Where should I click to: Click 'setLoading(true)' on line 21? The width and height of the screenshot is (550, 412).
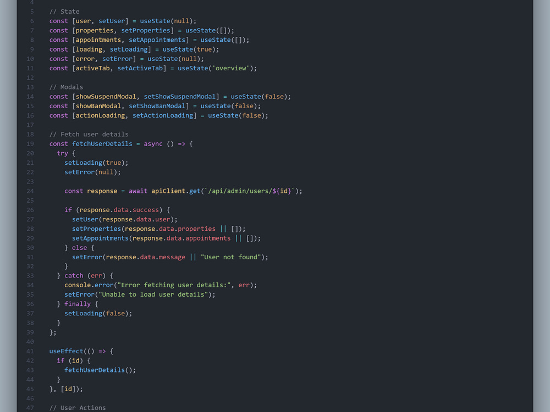[95, 163]
